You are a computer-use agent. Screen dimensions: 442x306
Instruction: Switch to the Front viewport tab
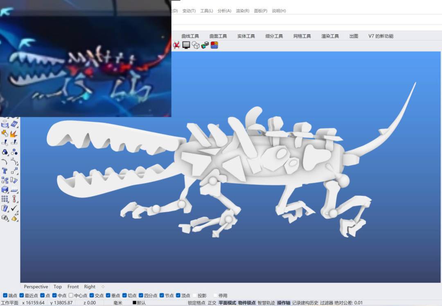[73, 286]
